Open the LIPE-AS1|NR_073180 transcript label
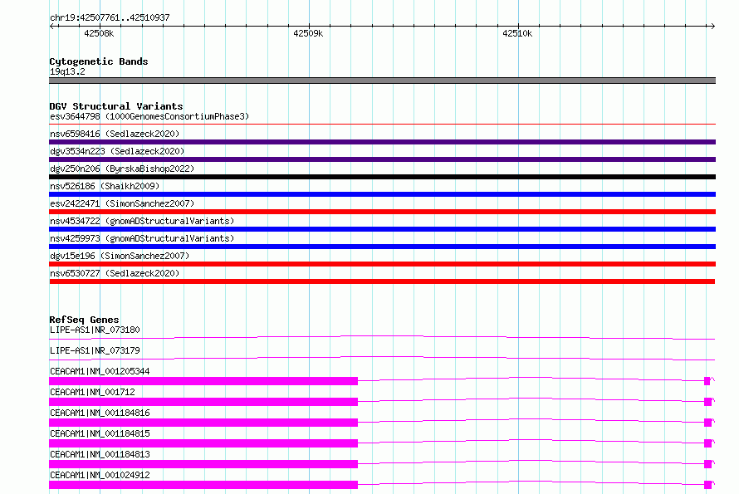The width and height of the screenshot is (739, 494). 95,330
